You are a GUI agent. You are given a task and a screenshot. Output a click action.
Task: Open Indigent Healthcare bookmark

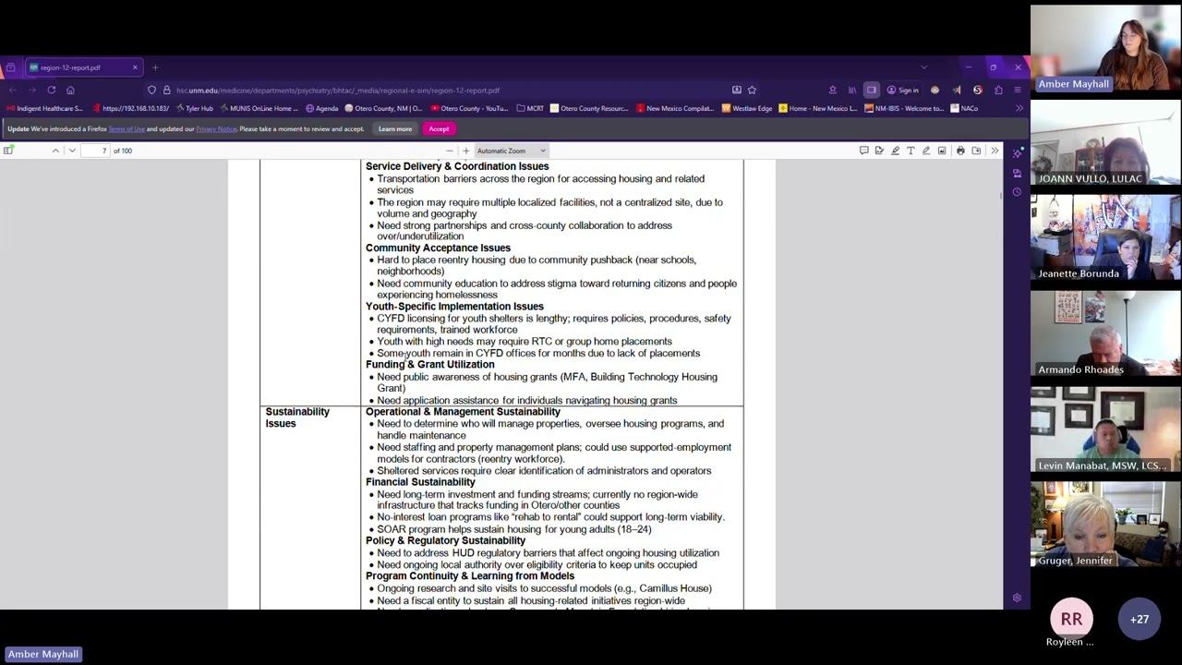coord(44,109)
